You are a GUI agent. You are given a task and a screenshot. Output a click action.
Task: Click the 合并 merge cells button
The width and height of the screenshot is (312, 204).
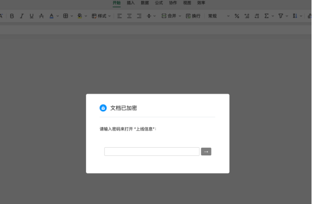(169, 16)
